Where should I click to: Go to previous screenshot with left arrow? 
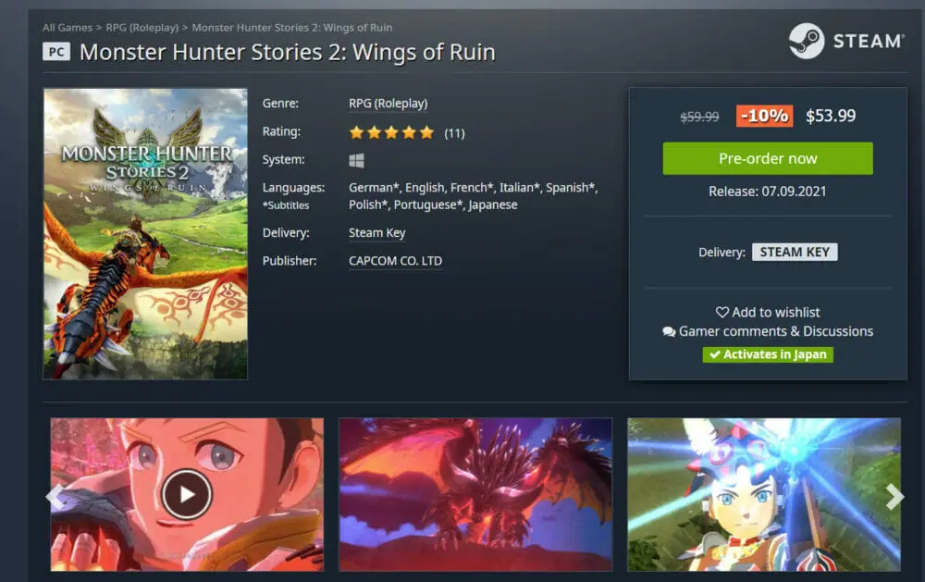point(55,496)
